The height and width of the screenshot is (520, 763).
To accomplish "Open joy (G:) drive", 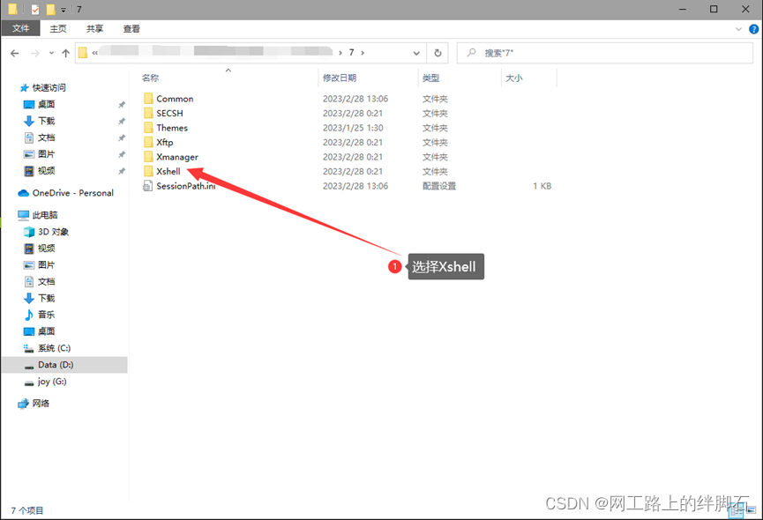I will pos(51,382).
